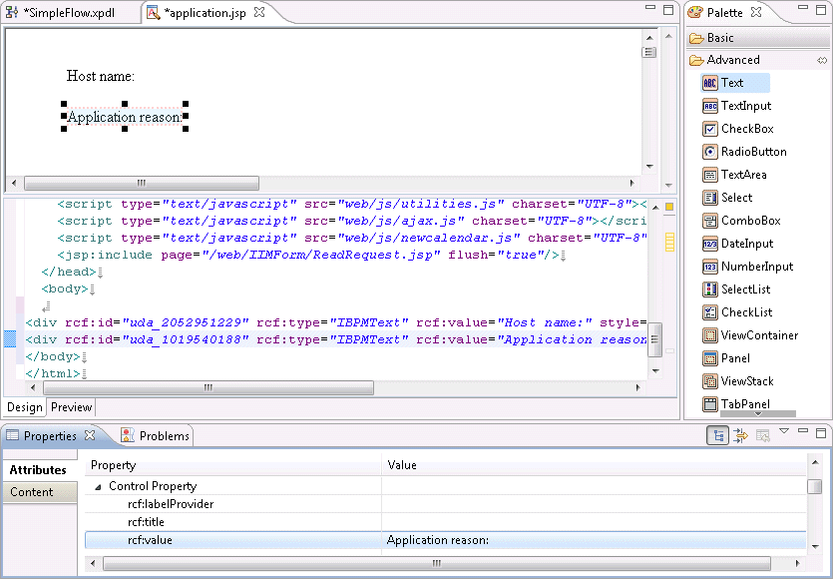Select the CheckBox palette tool
The image size is (833, 579).
tap(746, 129)
